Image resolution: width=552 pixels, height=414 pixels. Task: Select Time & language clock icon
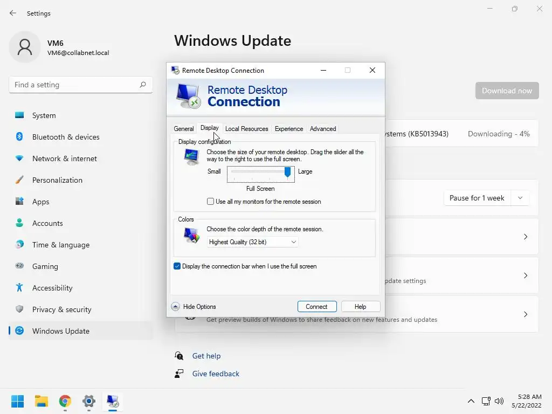tap(19, 244)
